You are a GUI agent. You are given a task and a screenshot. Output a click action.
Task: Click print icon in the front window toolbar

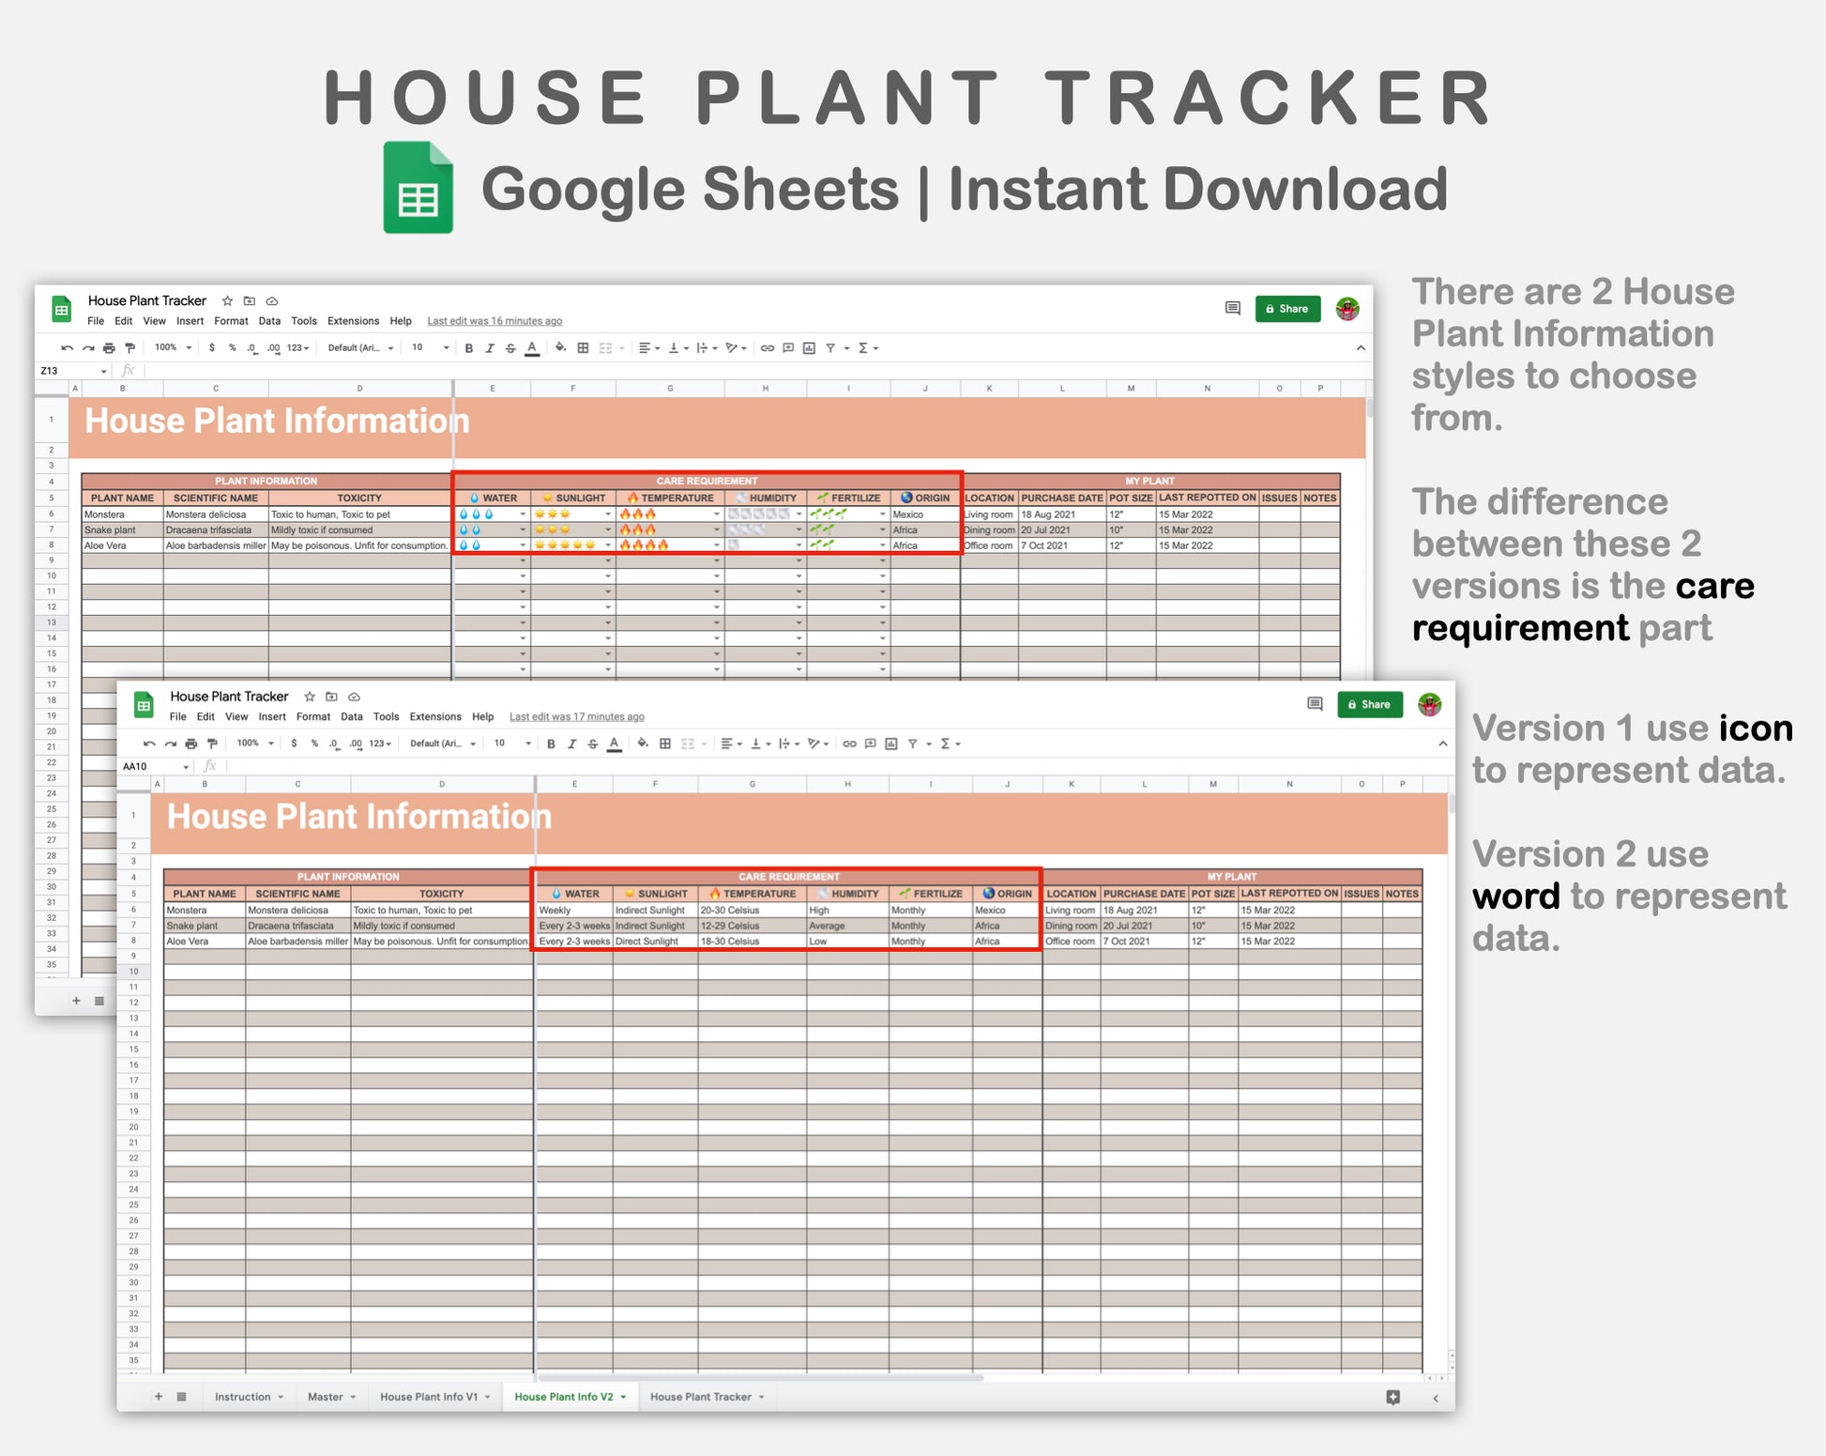(191, 744)
